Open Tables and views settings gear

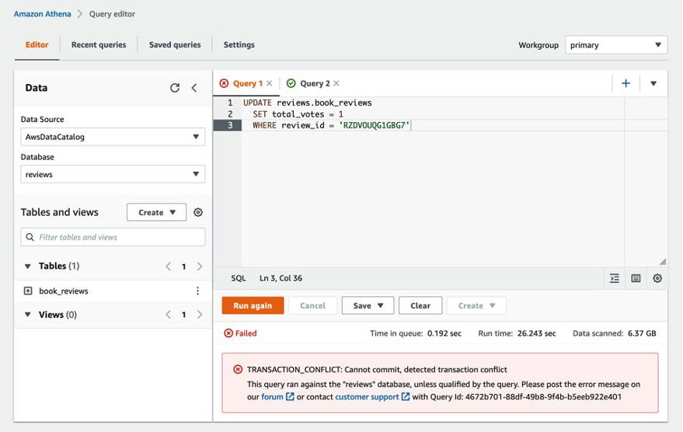click(198, 212)
